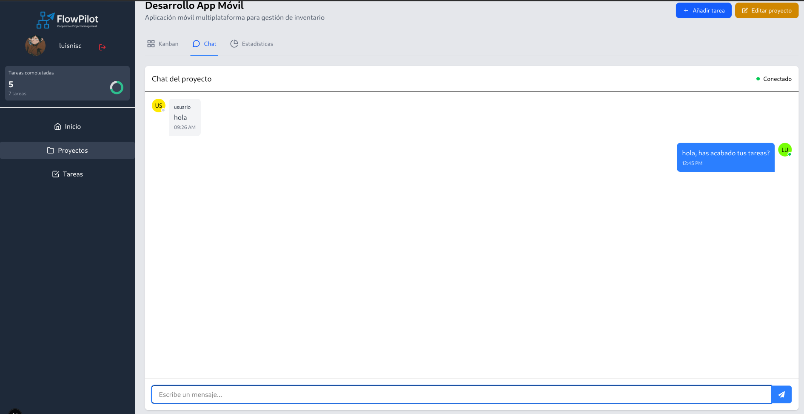804x414 pixels.
Task: Click the pie chart icon beside Estadísticas
Action: coord(234,43)
